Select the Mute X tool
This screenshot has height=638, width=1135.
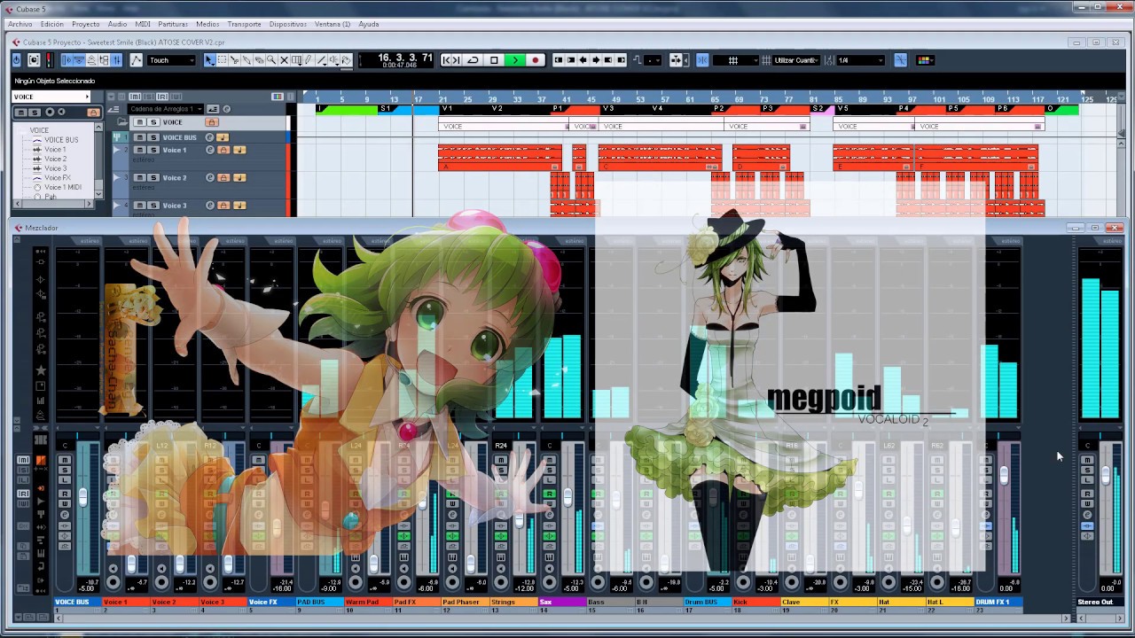coord(284,60)
